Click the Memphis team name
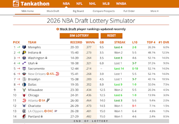Image resolution: width=179 pixels, height=124 pixels. (34, 47)
